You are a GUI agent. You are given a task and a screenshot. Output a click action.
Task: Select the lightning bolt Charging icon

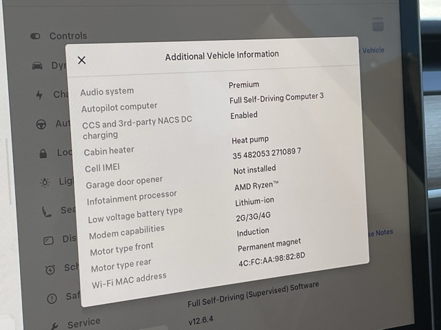[39, 95]
